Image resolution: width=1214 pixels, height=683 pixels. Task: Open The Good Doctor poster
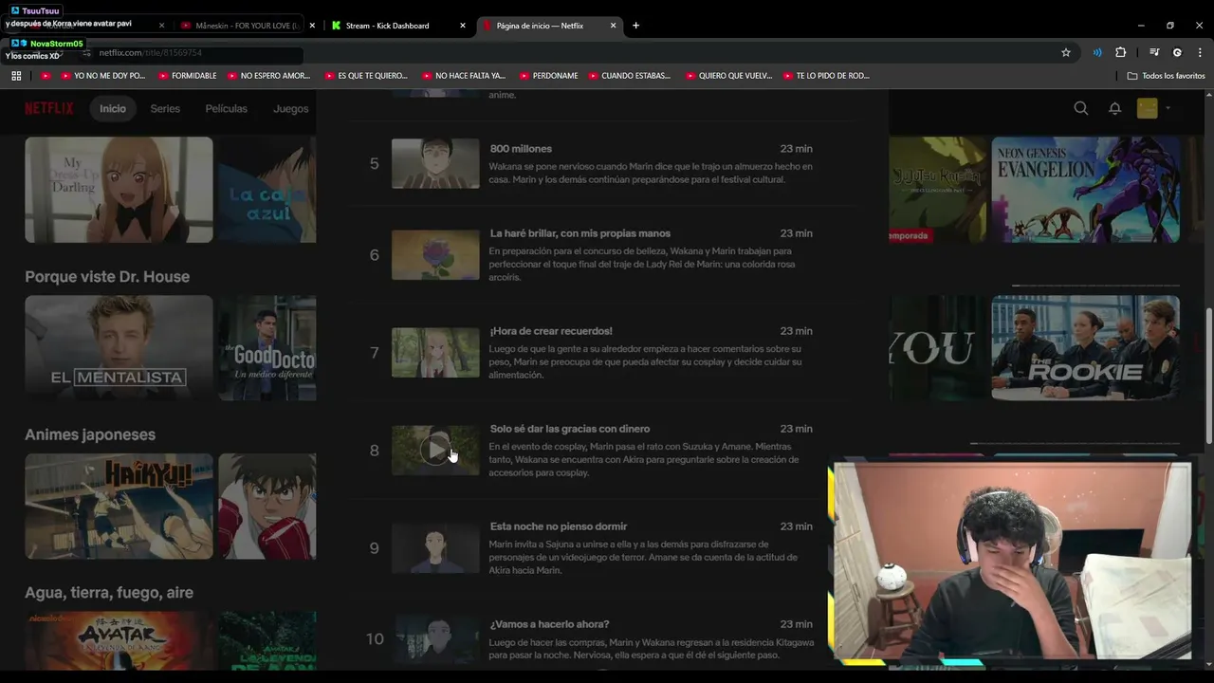coord(267,347)
